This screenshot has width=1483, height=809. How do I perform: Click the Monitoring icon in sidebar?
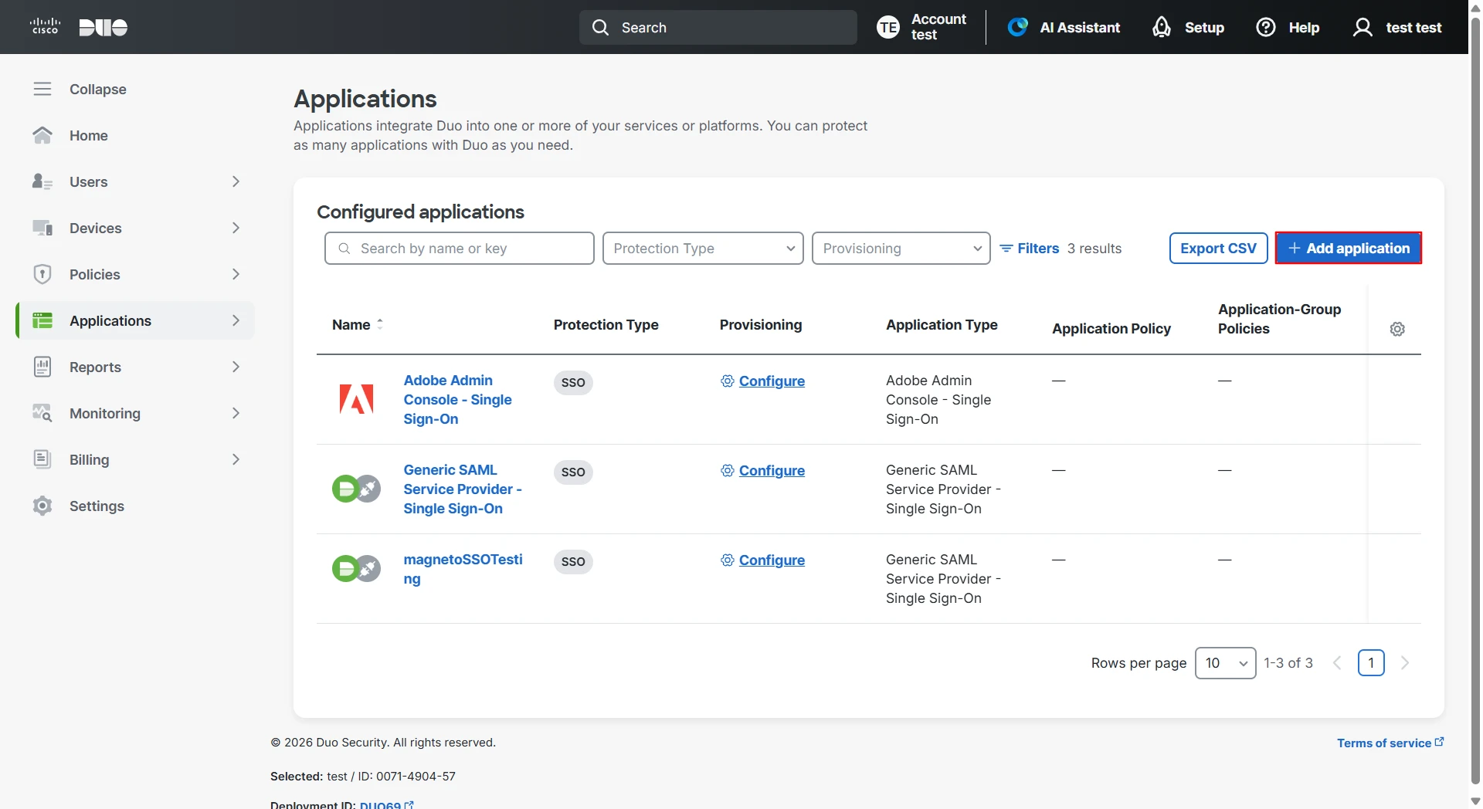(42, 413)
